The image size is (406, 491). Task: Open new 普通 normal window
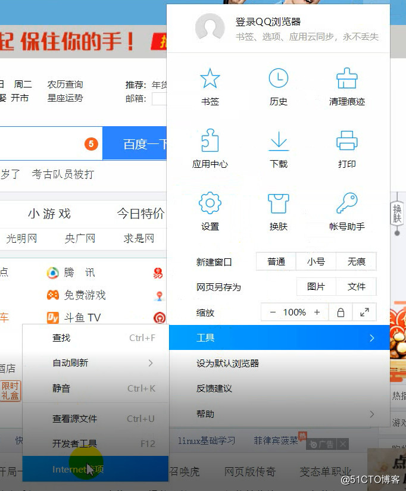[276, 261]
